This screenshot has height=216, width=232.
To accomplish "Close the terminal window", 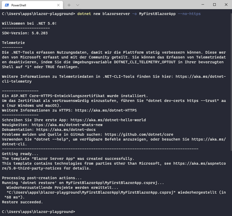I will [226, 5].
